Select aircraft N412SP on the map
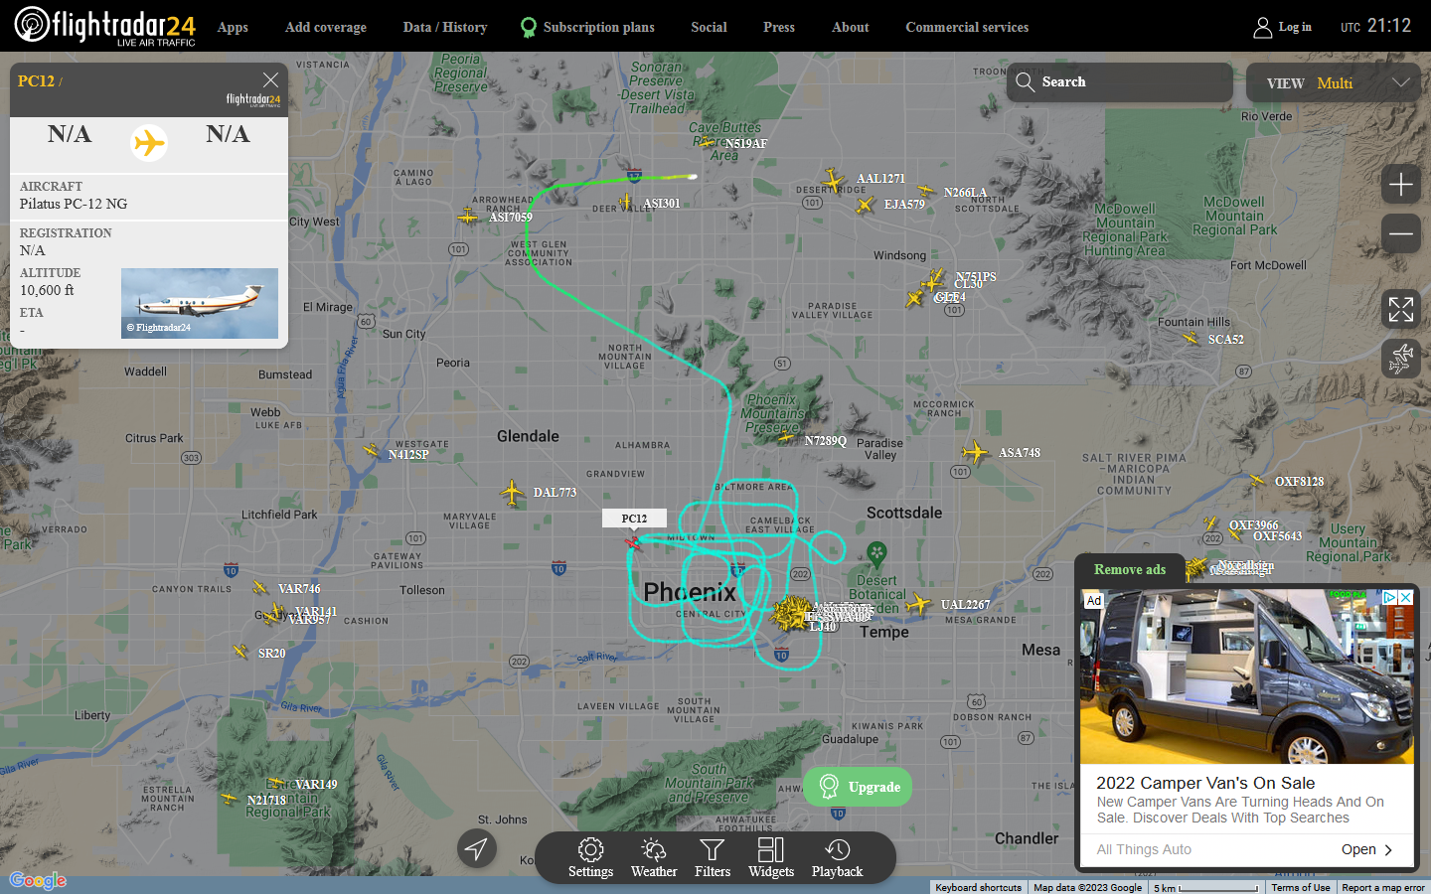This screenshot has height=894, width=1431. pyautogui.click(x=372, y=452)
